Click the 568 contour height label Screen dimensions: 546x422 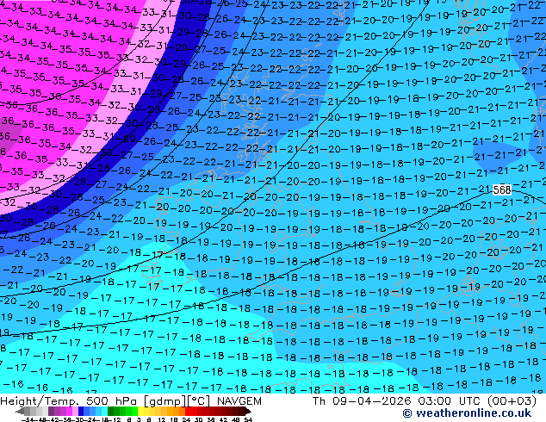(502, 189)
